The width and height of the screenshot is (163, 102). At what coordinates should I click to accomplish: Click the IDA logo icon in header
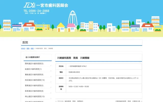30,5
